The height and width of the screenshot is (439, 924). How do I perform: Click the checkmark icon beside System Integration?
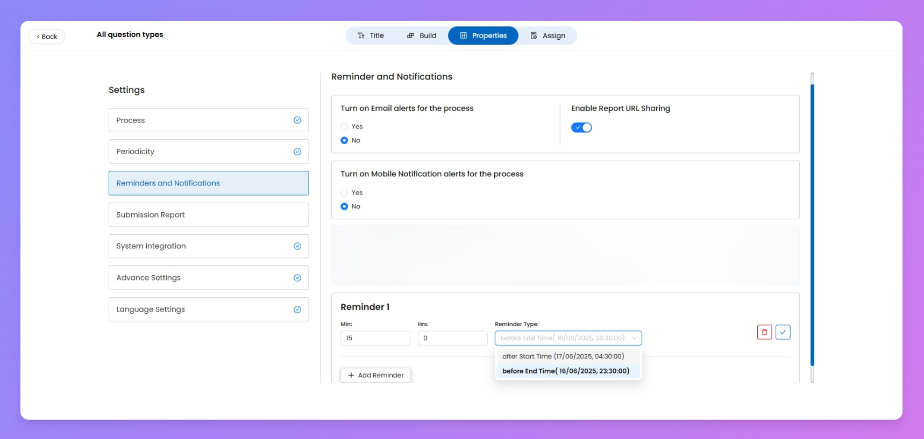(297, 246)
